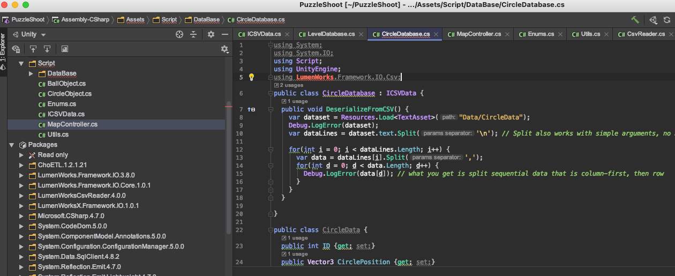This screenshot has height=276, width=675.
Task: Collapse all nodes in Explorer panel
Action: click(194, 34)
